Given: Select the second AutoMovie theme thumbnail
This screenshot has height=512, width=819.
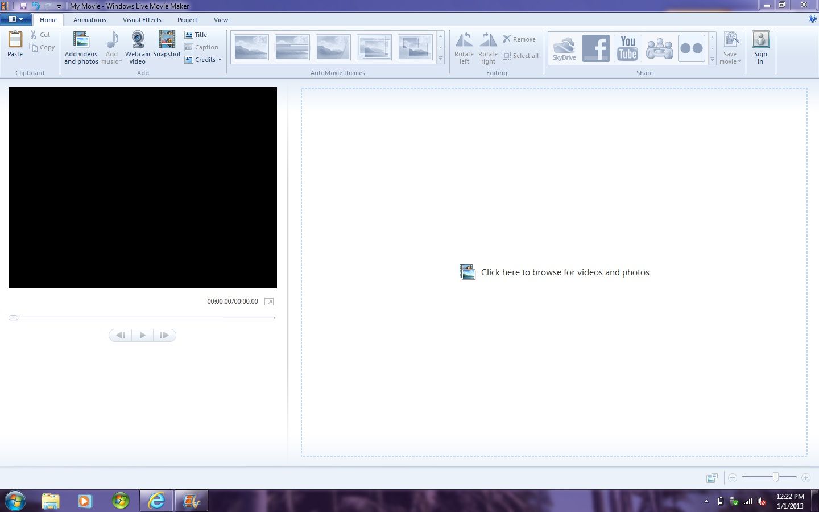Looking at the screenshot, I should [292, 47].
